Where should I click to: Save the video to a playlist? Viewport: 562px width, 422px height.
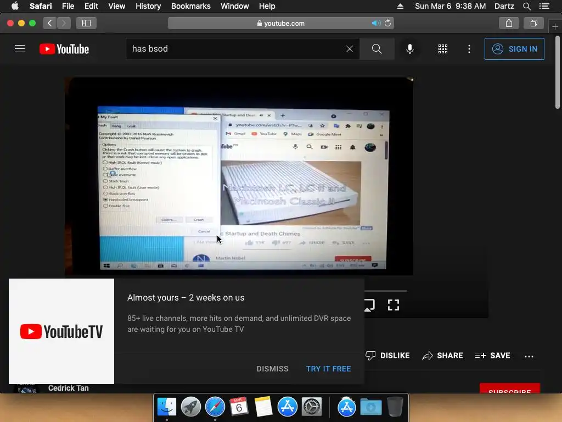point(492,356)
